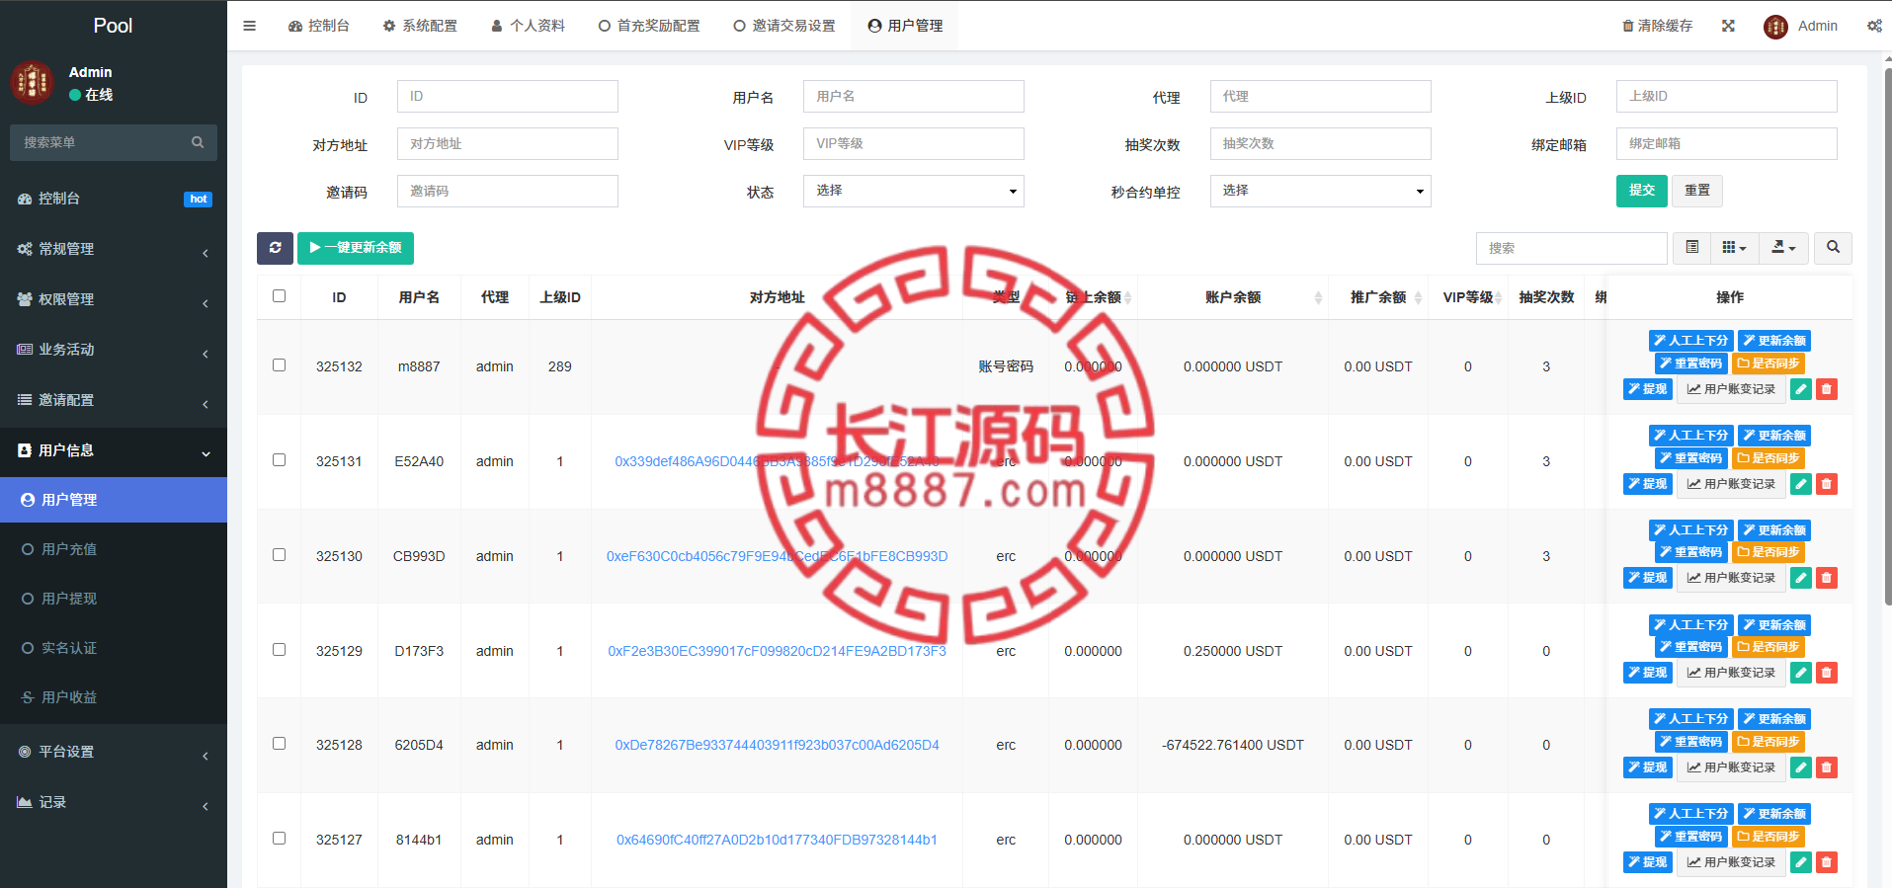Delete user 6205D4 with red trash icon
1892x888 pixels.
[x=1827, y=767]
